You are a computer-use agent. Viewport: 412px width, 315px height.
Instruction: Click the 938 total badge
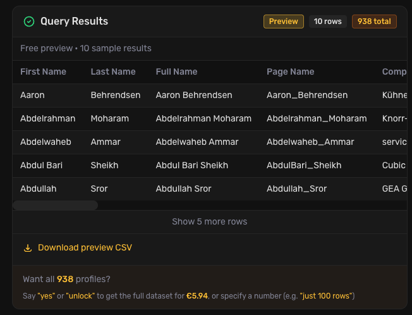[374, 22]
